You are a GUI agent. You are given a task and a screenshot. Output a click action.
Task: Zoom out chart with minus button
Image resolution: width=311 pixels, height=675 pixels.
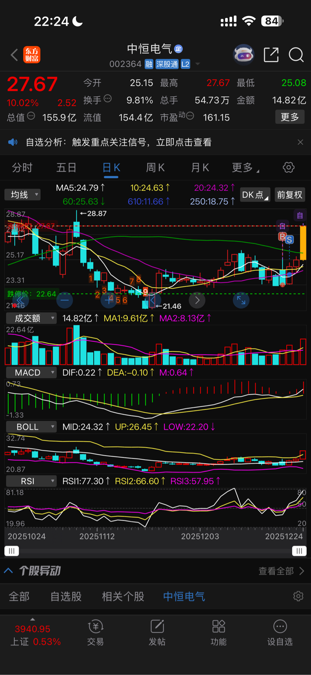coord(65,300)
